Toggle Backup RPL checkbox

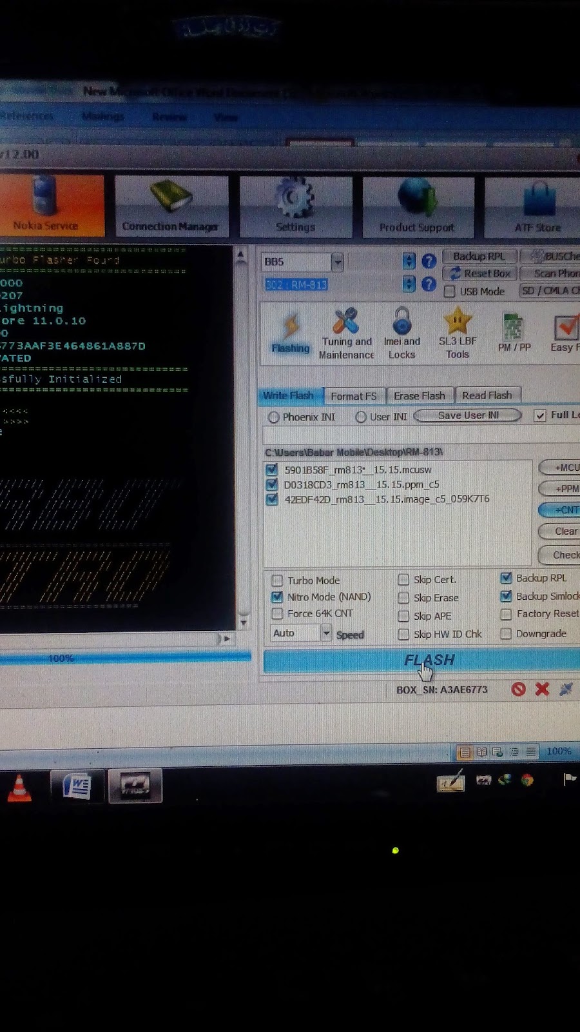(x=506, y=578)
